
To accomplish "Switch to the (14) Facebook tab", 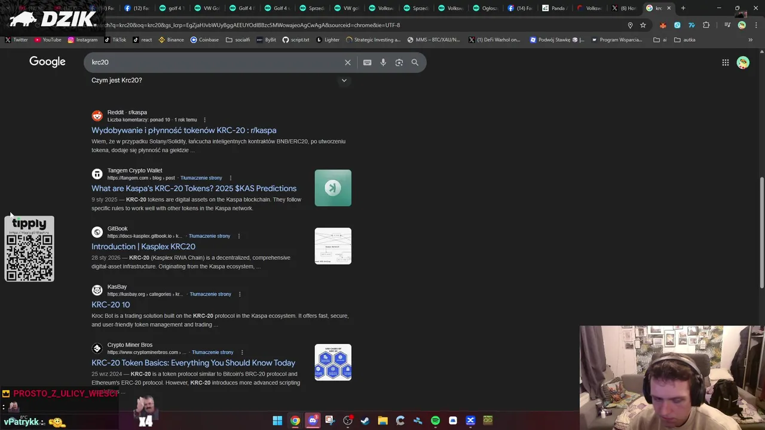I will tap(521, 8).
